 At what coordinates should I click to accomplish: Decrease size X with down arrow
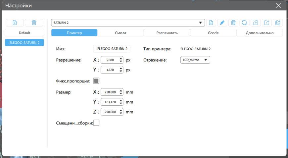point(121,94)
